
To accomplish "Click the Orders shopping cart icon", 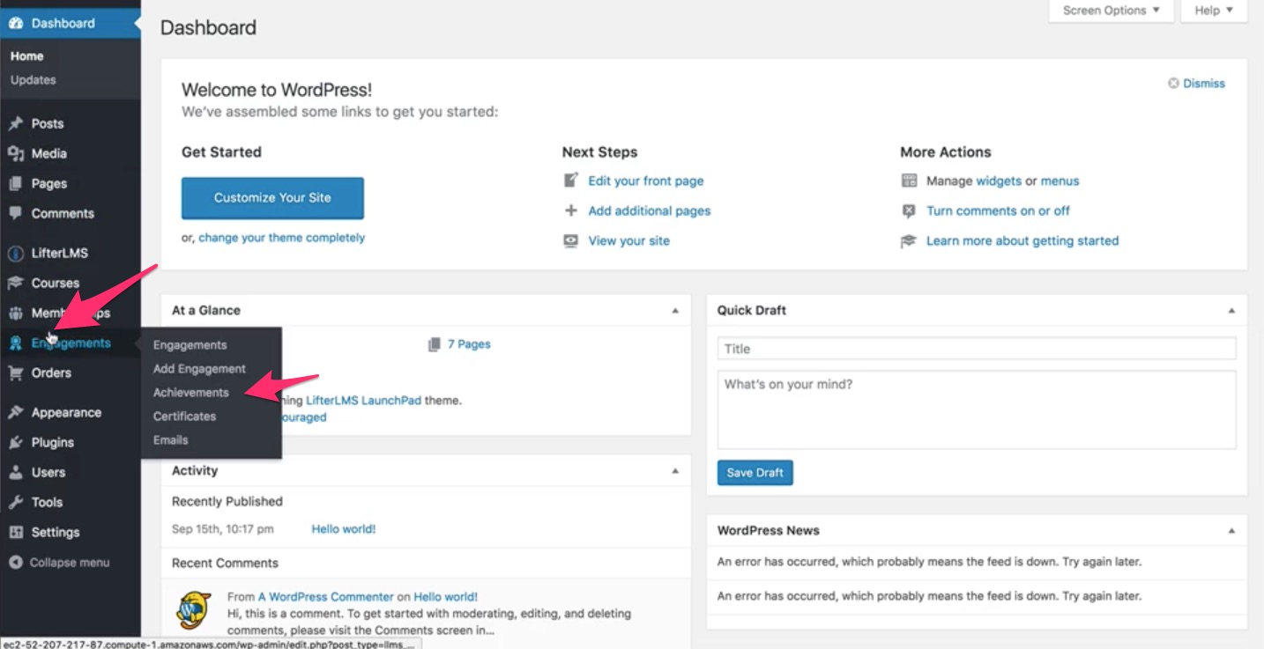I will click(x=16, y=373).
